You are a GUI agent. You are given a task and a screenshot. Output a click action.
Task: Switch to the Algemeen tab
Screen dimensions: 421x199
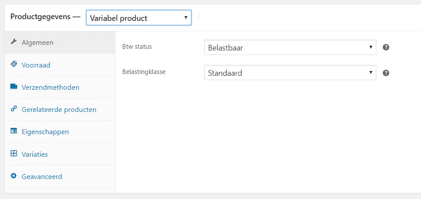tap(60, 42)
